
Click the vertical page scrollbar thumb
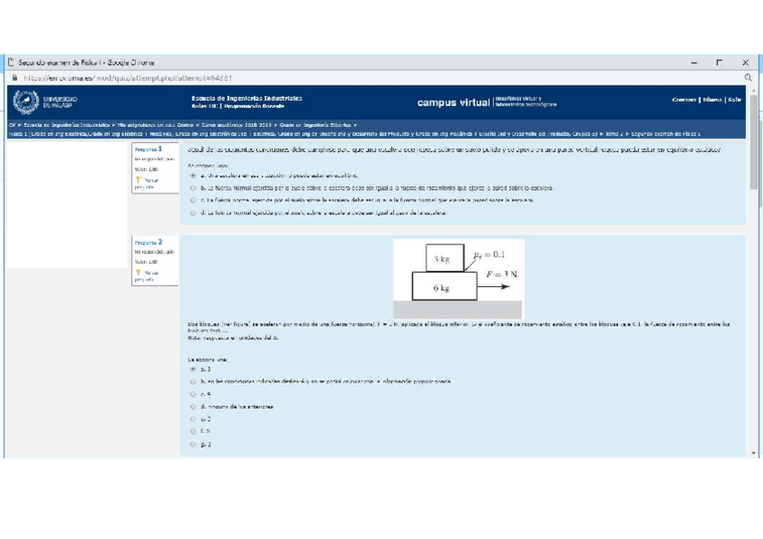[754, 142]
